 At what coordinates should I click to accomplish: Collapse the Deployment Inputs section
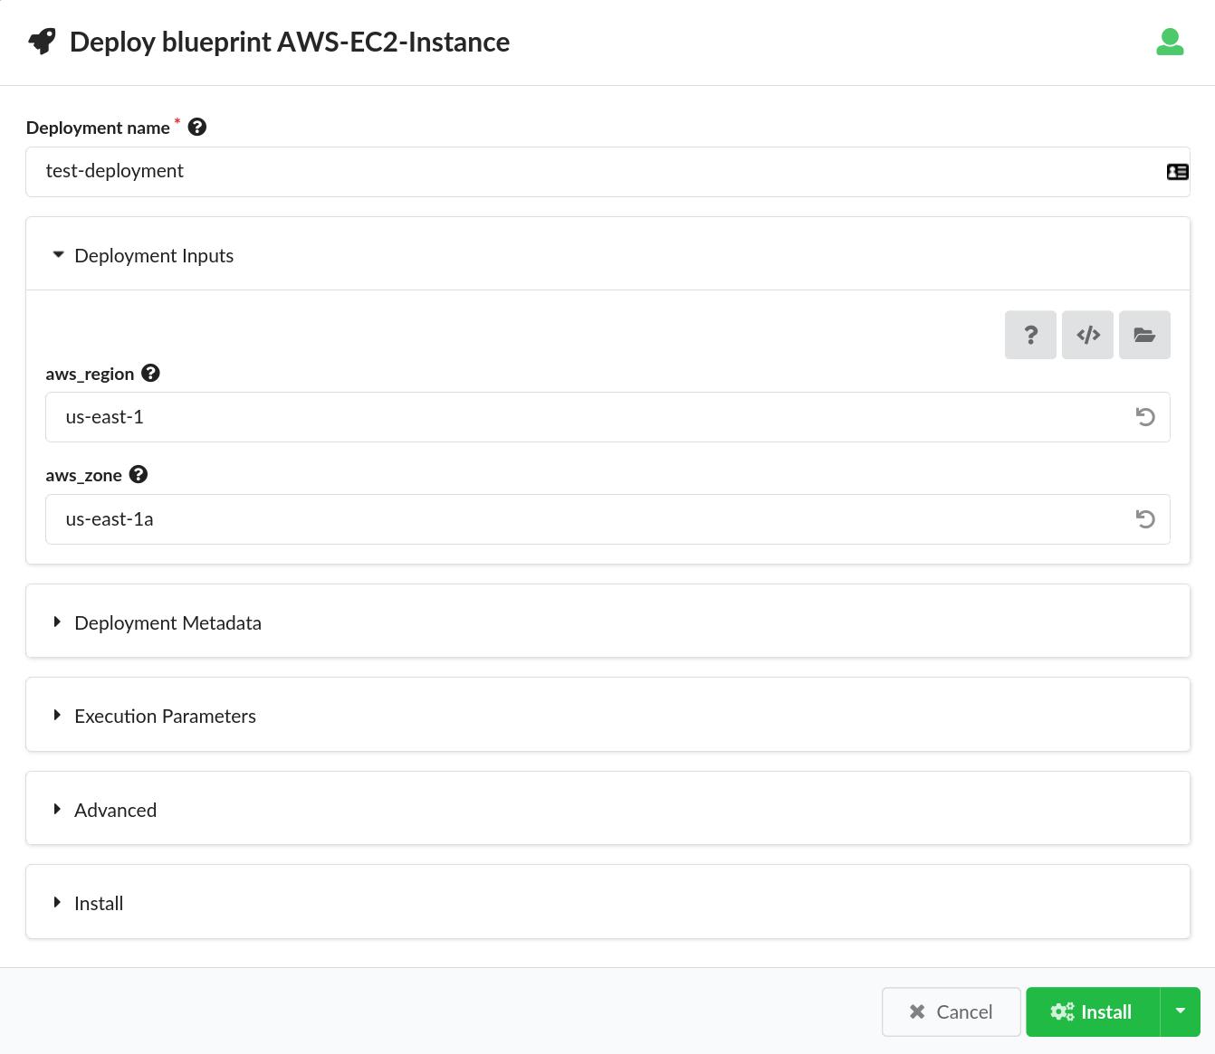(x=607, y=254)
